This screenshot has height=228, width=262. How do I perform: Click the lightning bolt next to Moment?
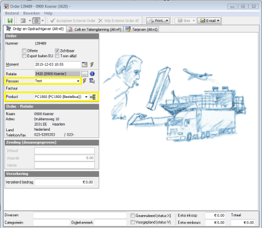(x=92, y=65)
